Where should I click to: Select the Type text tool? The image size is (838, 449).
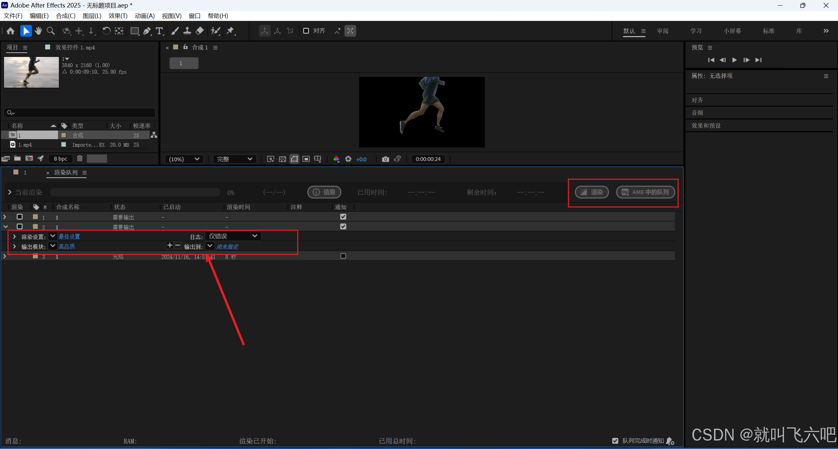point(159,31)
